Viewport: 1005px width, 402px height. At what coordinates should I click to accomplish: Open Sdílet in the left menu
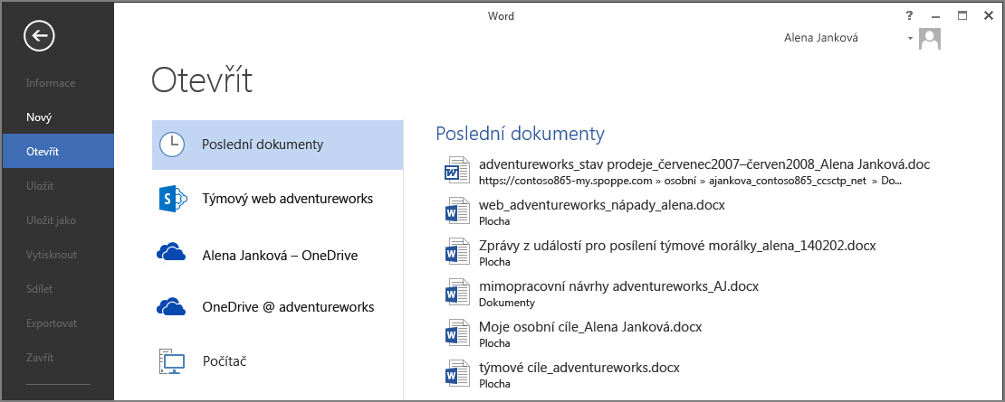[58, 289]
